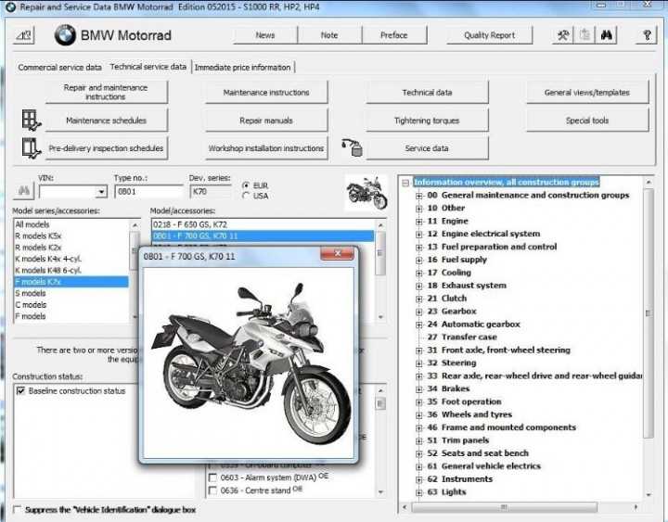Click Maintenance schedules button

point(106,121)
